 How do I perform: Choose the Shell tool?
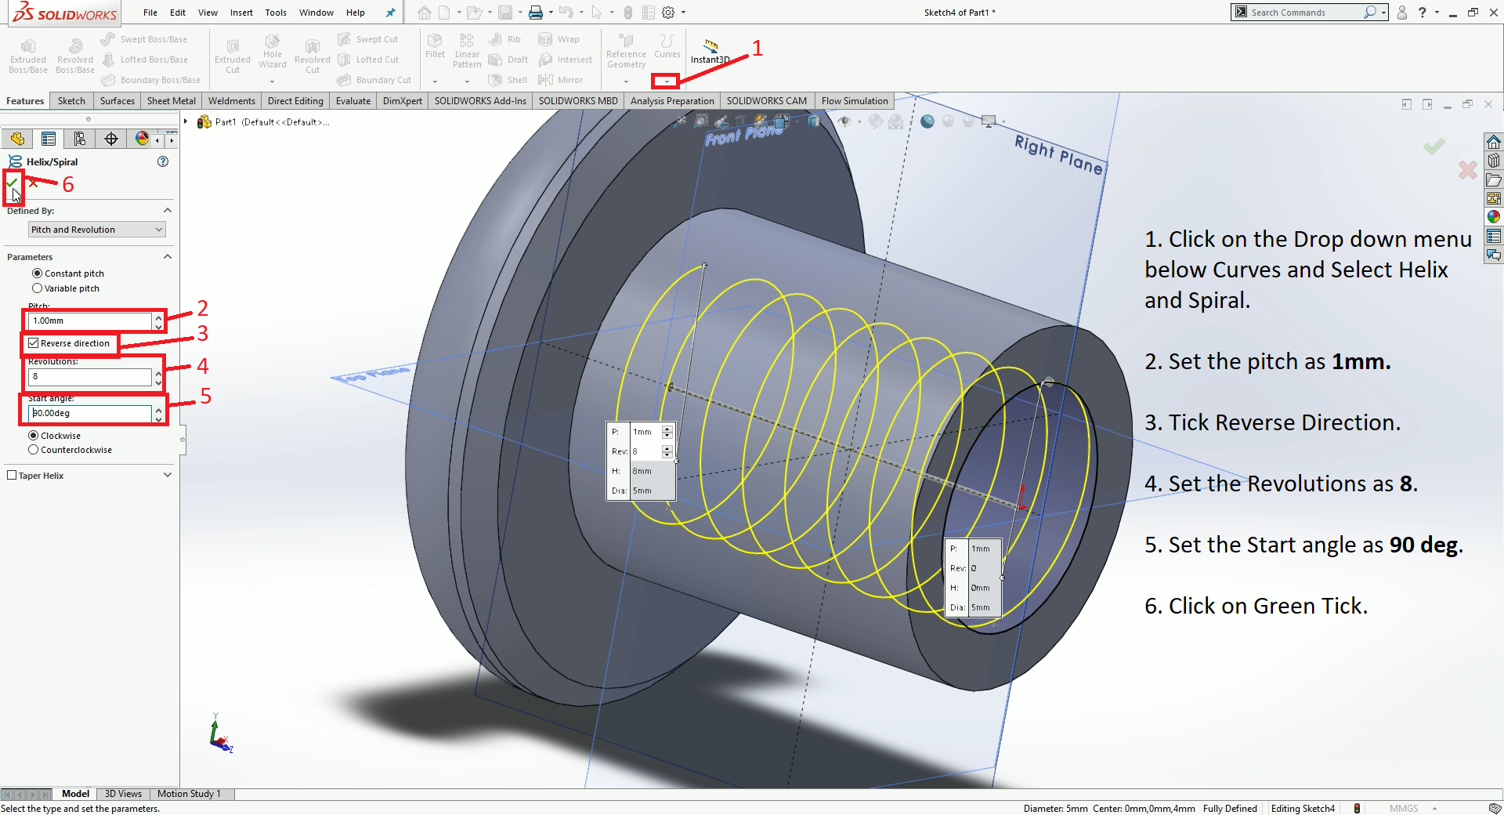click(508, 80)
